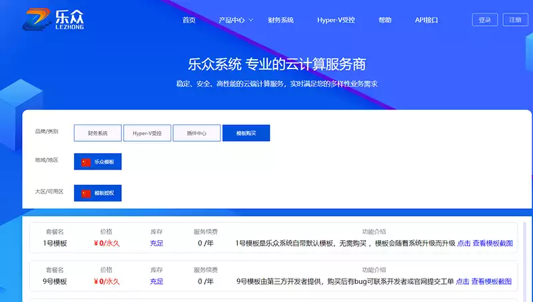Click the flag icon on 模板授权
The width and height of the screenshot is (533, 302).
pos(86,194)
